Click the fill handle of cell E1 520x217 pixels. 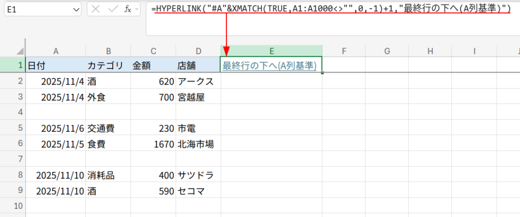(322, 73)
